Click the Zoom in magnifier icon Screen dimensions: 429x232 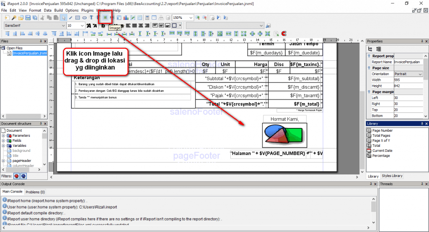(x=198, y=18)
